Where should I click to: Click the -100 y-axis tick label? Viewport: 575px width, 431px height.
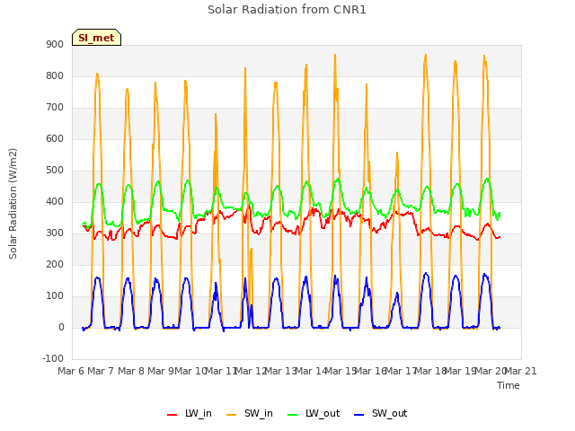click(53, 358)
